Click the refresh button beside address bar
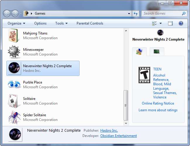190x146 pixels. [136, 13]
